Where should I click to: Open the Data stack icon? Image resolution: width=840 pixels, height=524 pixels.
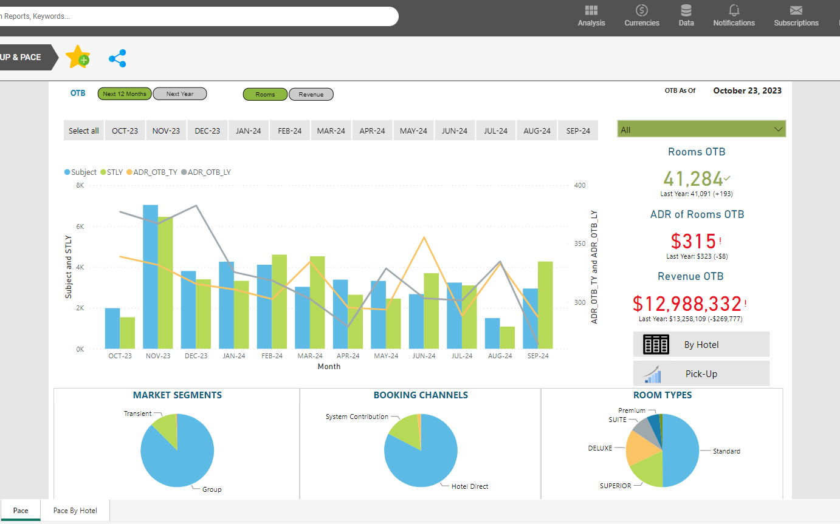pos(686,11)
